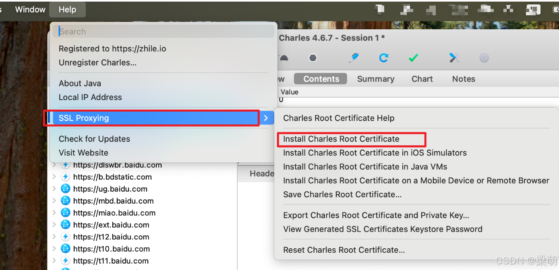Screen dimensions: 559x270
Task: Install Charles Root Certificate in iOS Simulators
Action: 375,153
